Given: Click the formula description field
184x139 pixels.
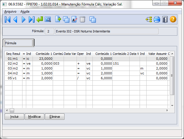Looking at the screenshot, I should click(x=107, y=31).
